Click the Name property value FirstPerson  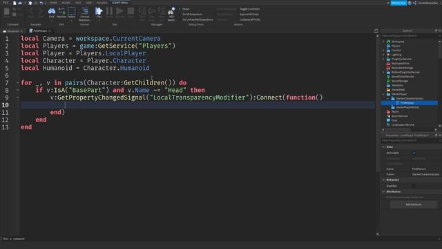click(419, 169)
